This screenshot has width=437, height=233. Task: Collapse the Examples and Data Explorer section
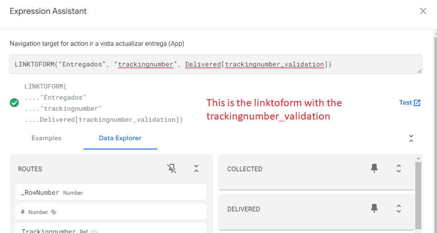tap(411, 138)
